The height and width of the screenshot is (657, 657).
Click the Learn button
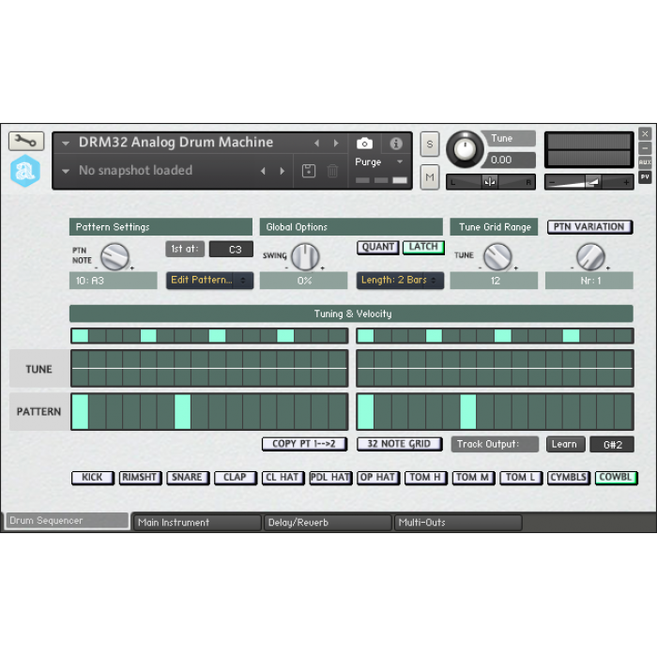tap(565, 444)
